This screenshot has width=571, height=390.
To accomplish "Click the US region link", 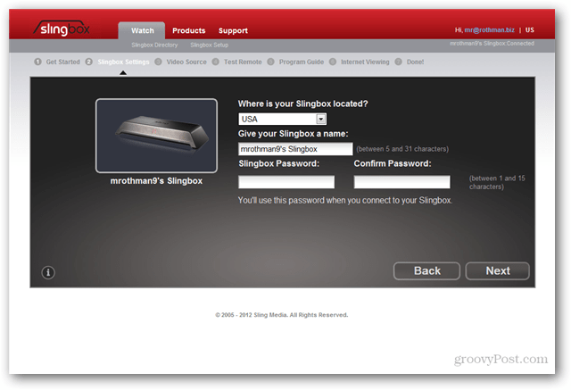I will 529,29.
